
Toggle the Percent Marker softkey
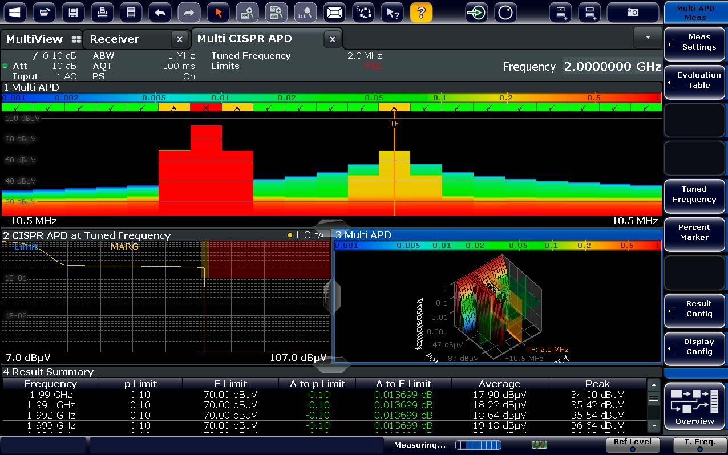pyautogui.click(x=694, y=233)
